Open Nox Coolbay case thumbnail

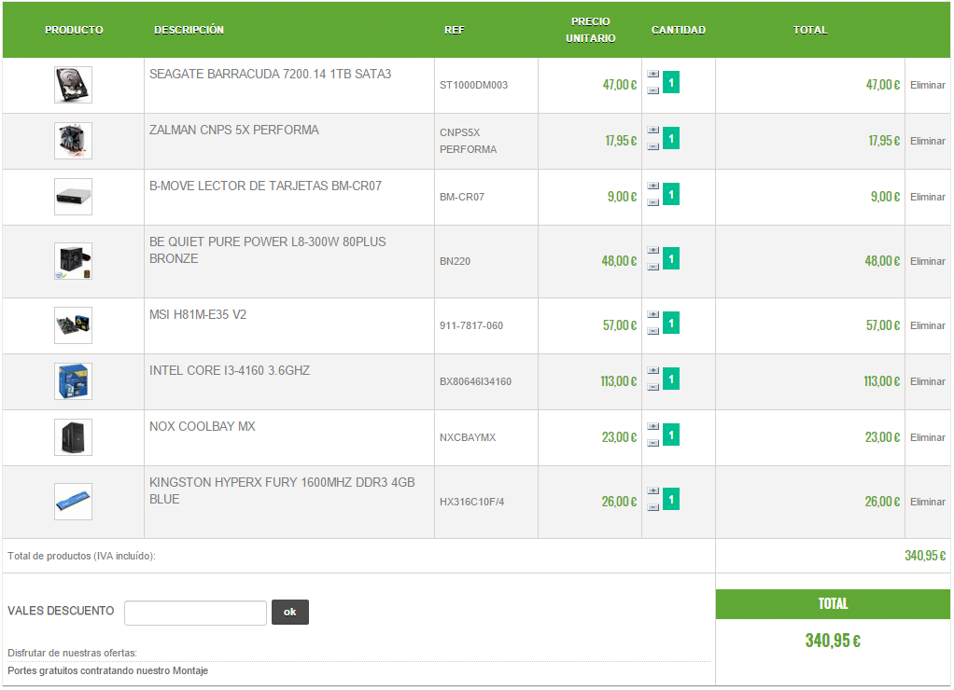73,437
